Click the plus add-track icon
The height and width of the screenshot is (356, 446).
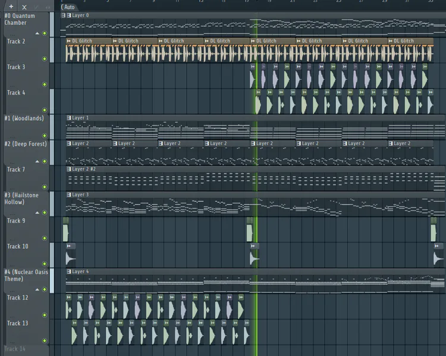[x=11, y=7]
